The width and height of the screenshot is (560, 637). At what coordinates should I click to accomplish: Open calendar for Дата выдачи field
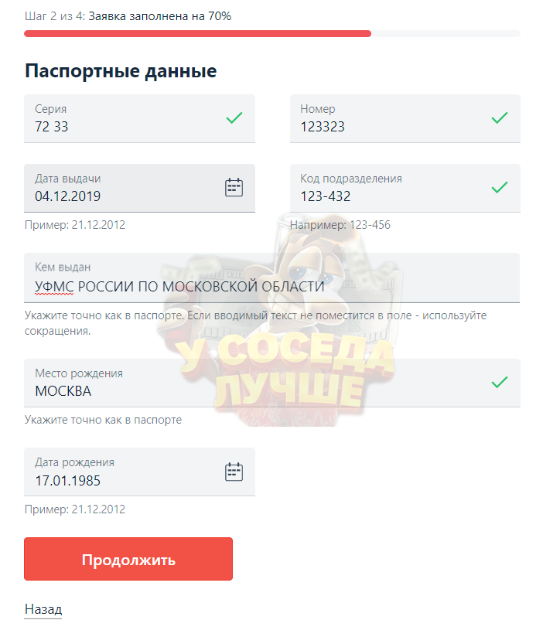[x=234, y=187]
